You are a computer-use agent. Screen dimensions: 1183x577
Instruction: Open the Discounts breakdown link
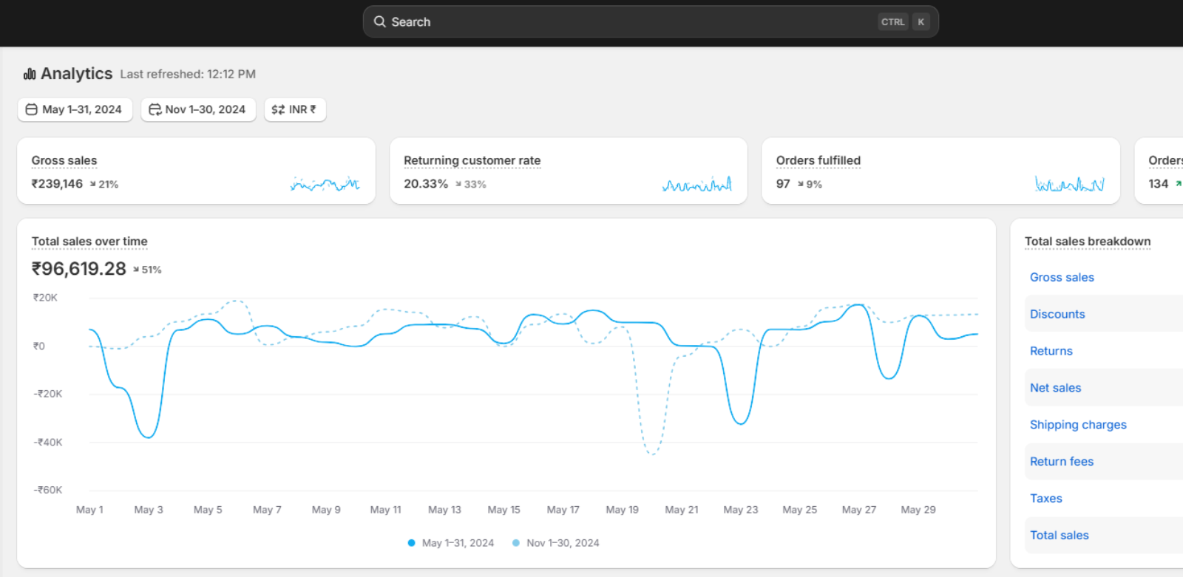coord(1057,314)
